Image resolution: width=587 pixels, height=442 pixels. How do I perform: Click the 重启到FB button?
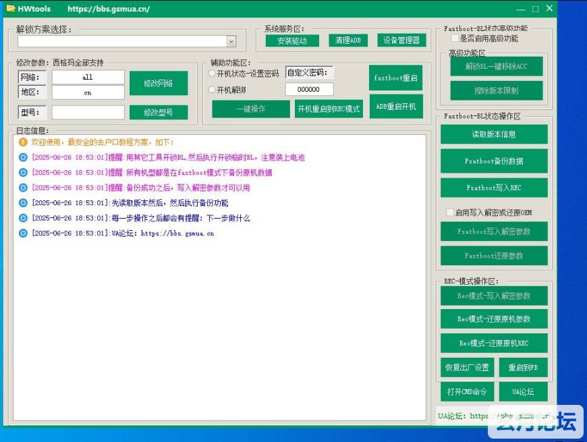523,368
